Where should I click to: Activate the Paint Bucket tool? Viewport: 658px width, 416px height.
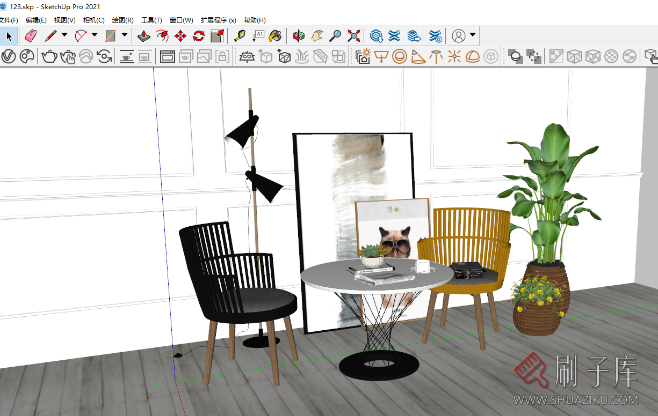[276, 35]
